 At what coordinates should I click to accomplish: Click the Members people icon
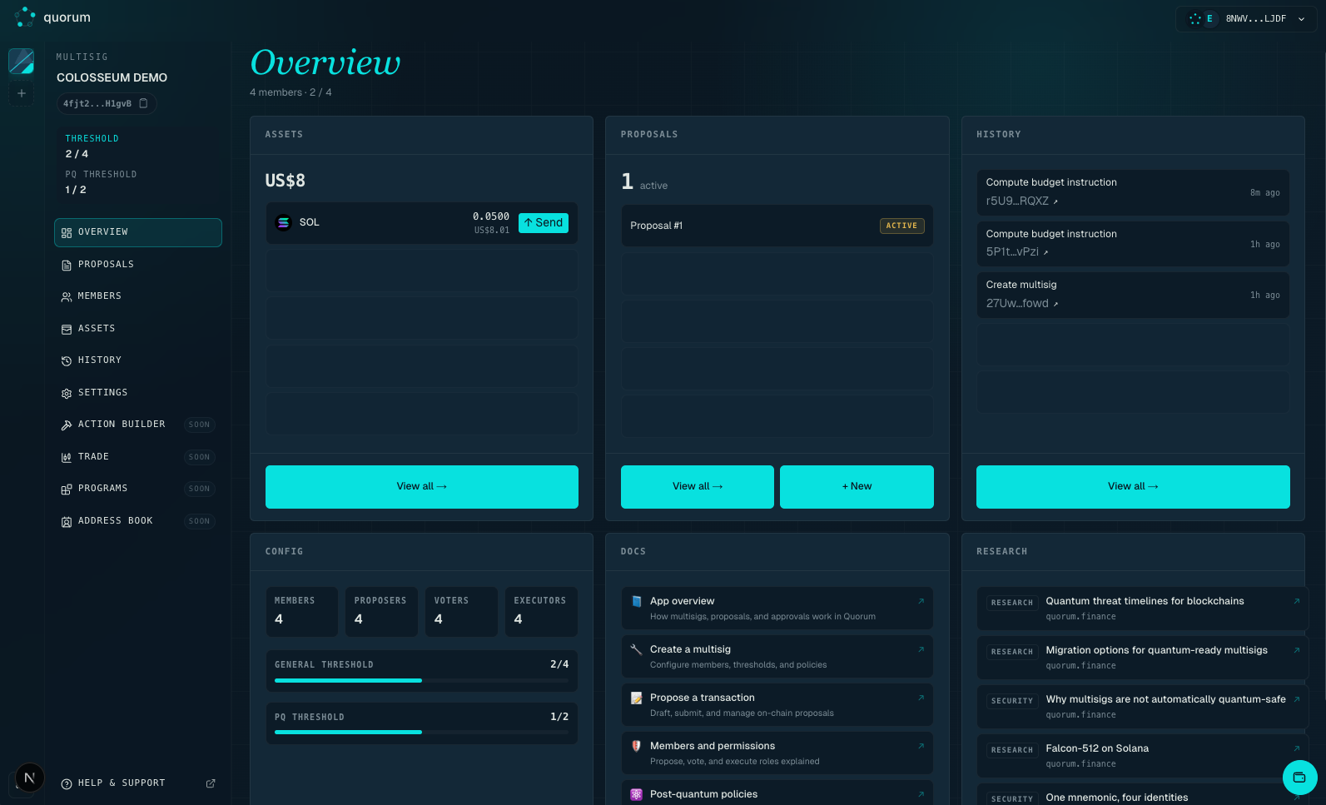click(67, 297)
